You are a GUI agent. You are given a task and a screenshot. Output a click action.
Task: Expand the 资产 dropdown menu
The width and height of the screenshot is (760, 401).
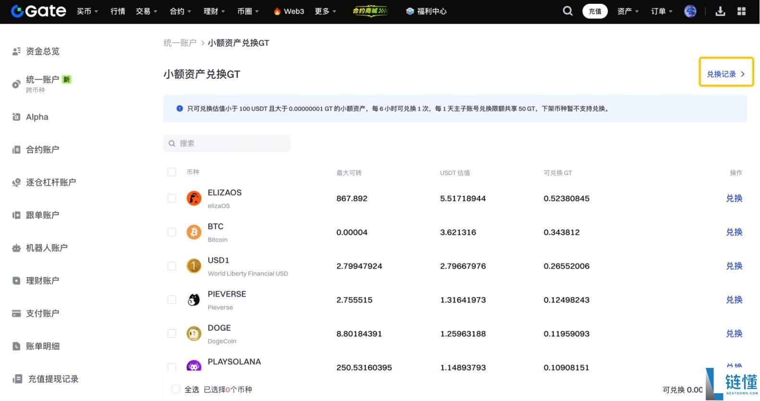(x=628, y=11)
